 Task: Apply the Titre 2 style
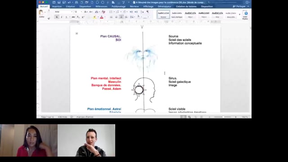pos(204,14)
